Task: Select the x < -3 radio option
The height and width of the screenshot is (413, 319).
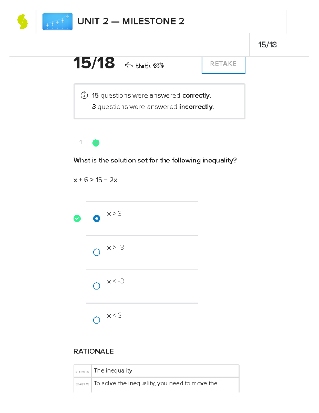Action: coord(96,286)
